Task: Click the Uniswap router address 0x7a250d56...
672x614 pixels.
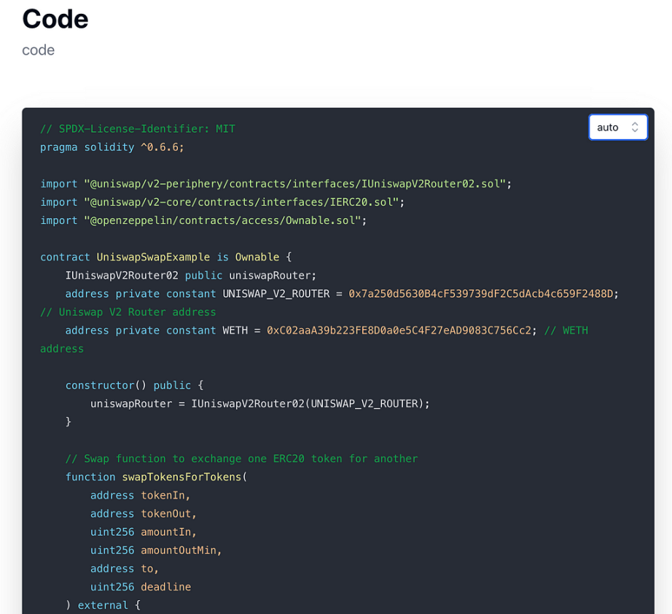Action: point(481,294)
